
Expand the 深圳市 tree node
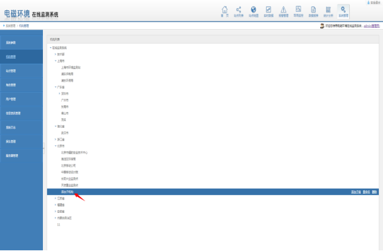[60, 93]
